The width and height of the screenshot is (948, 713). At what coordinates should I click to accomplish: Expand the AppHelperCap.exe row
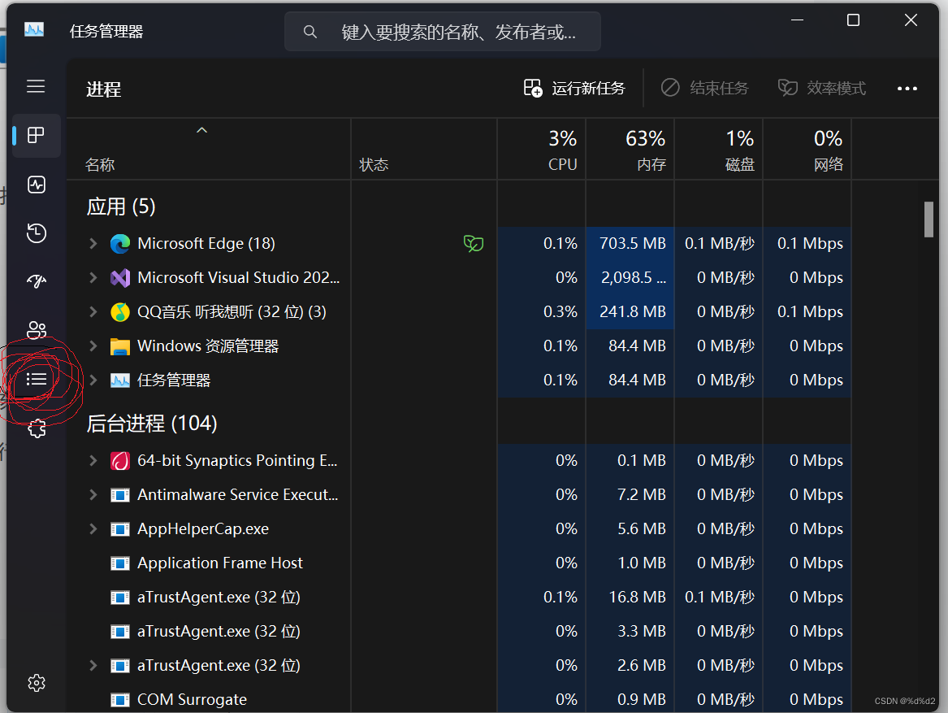tap(93, 528)
